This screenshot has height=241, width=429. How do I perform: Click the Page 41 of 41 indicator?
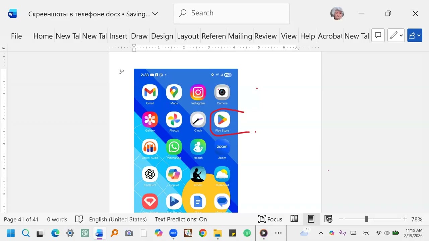21,220
